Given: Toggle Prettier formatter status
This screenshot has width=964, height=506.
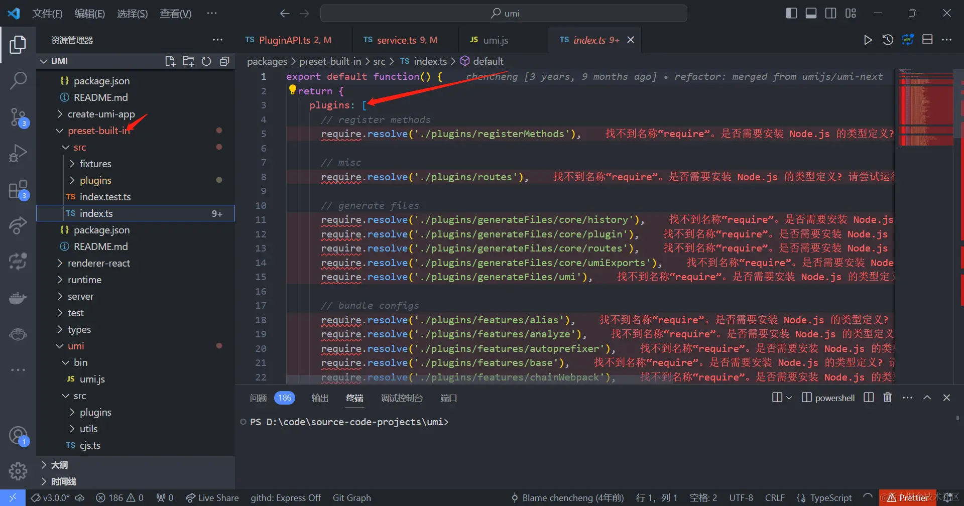Looking at the screenshot, I should pos(908,498).
